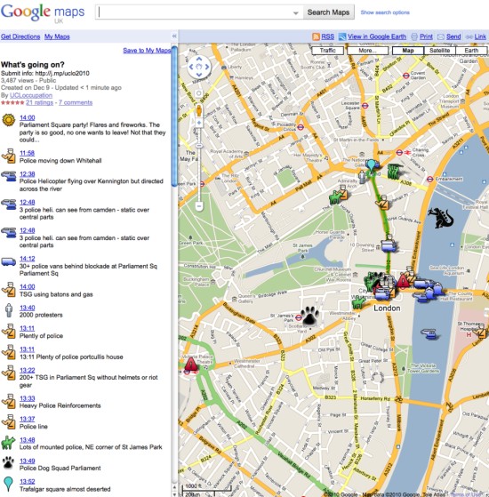The width and height of the screenshot is (489, 497).
Task: Click Save to My Maps link
Action: tap(147, 51)
